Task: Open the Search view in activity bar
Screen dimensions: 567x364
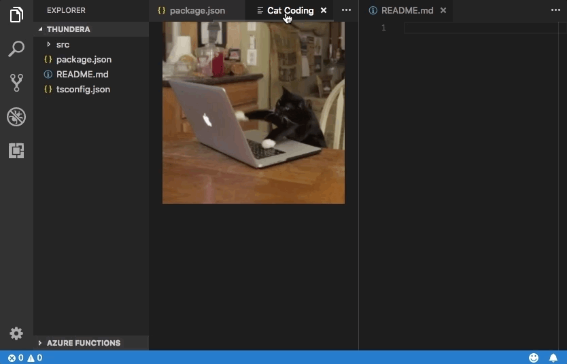Action: pos(16,49)
